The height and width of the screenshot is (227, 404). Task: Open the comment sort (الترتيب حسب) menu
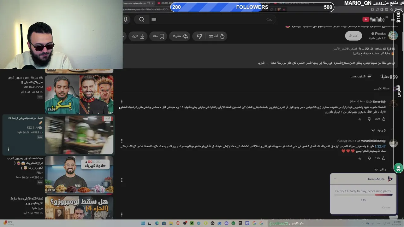[361, 77]
